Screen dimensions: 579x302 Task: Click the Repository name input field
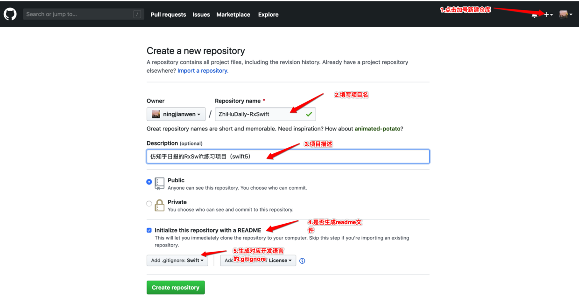pyautogui.click(x=265, y=114)
